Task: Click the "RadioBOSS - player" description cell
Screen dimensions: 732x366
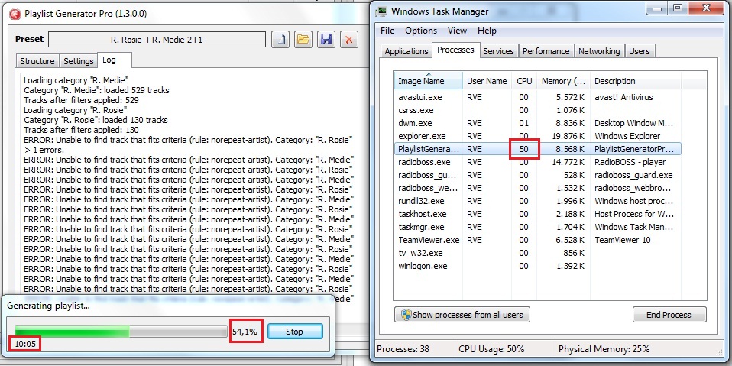Action: click(630, 162)
